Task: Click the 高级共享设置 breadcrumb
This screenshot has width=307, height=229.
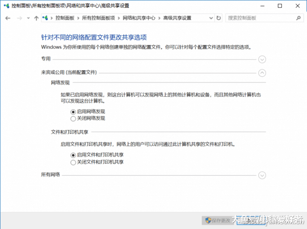Action: [x=177, y=18]
